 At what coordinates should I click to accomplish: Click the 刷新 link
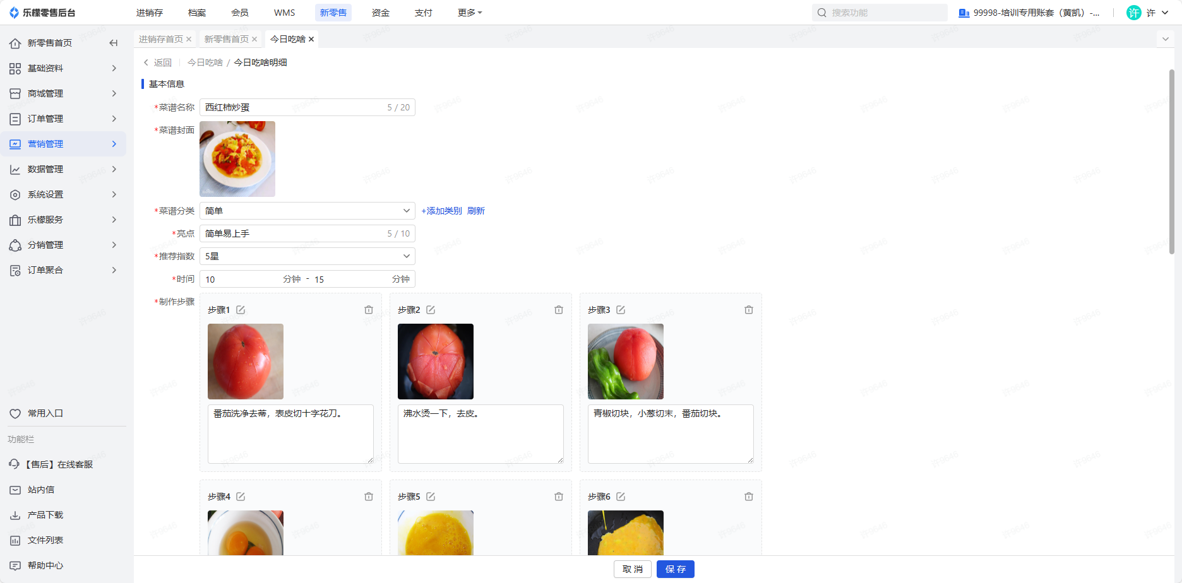pos(476,211)
